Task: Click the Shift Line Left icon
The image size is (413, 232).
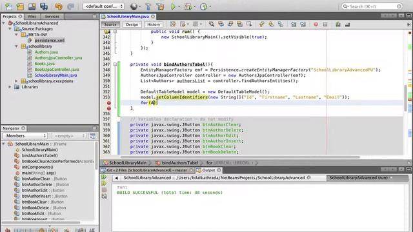Action: [294, 24]
